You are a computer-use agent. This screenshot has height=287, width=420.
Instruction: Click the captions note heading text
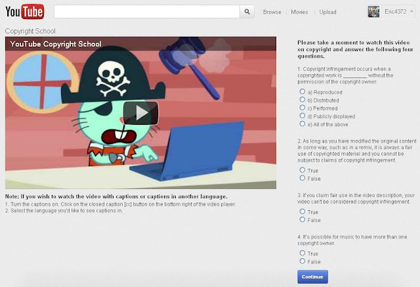click(116, 196)
